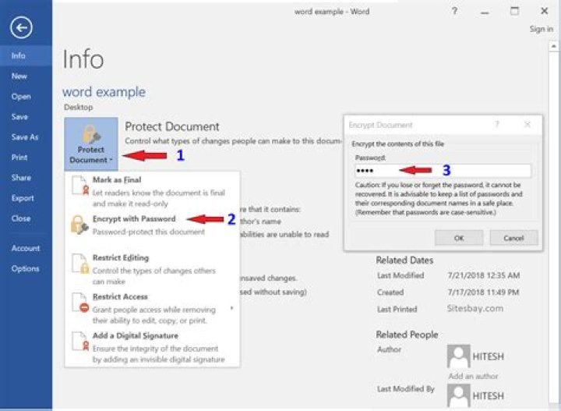Click the scrollbar up arrow

[x=553, y=46]
